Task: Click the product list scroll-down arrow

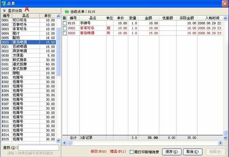Action: [58, 141]
